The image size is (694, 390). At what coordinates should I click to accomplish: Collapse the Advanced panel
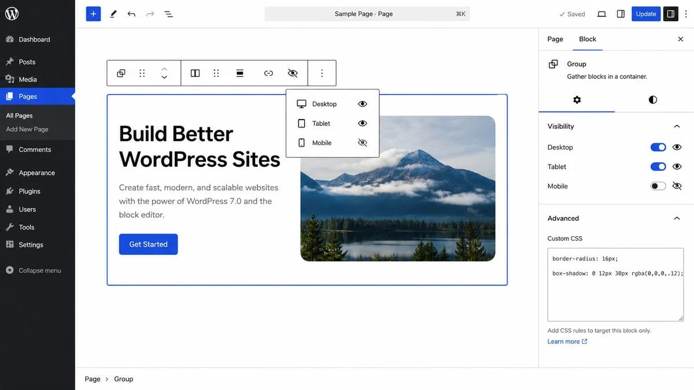coord(677,218)
